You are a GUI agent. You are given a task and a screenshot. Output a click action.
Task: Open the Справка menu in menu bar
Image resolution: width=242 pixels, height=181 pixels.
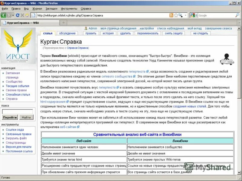86,9
